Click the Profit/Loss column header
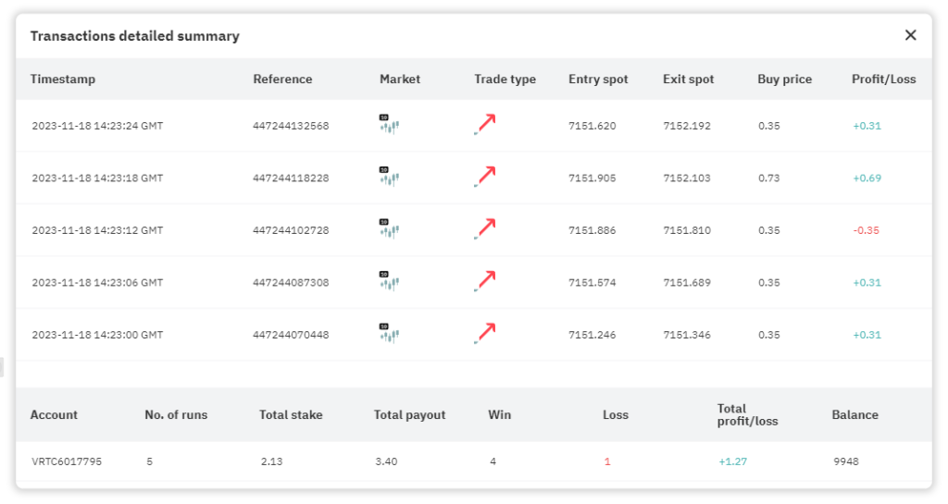 point(883,80)
